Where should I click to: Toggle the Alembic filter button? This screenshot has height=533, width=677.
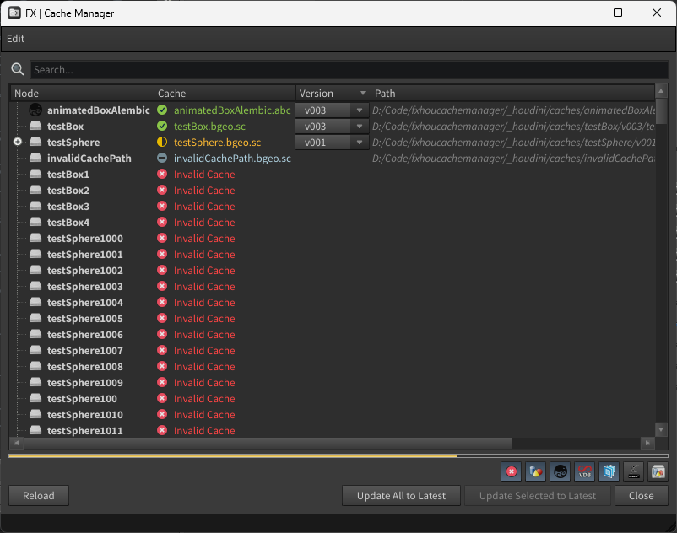point(560,471)
